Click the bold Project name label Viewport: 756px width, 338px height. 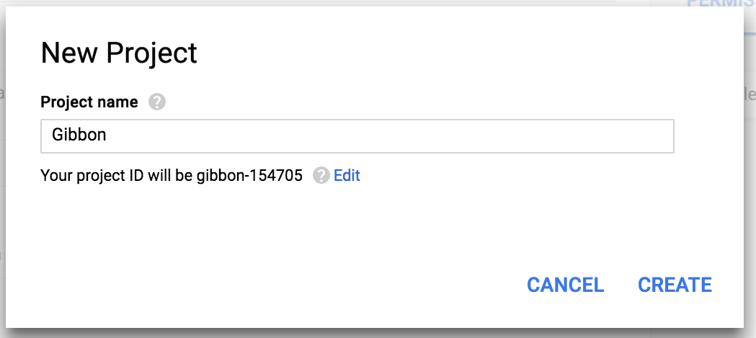[x=89, y=102]
